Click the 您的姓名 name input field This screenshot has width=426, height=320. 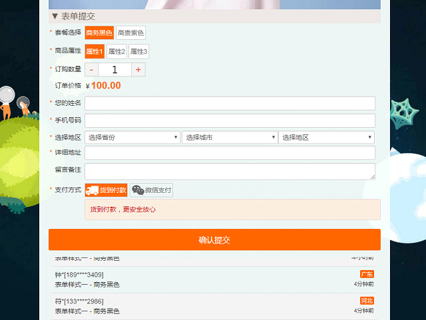point(230,103)
